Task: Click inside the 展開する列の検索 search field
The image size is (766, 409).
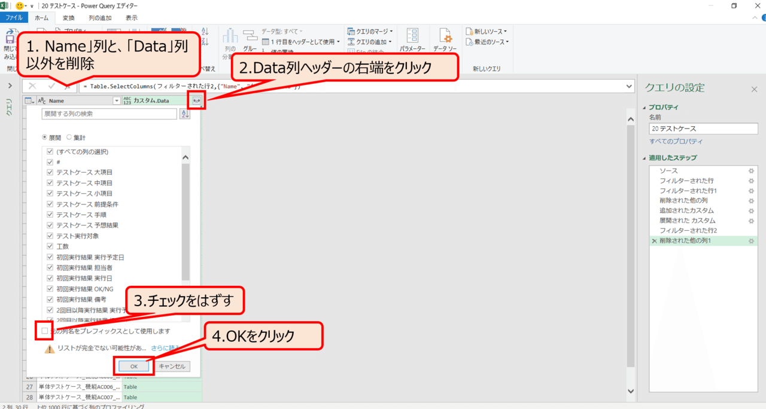Action: [x=108, y=114]
